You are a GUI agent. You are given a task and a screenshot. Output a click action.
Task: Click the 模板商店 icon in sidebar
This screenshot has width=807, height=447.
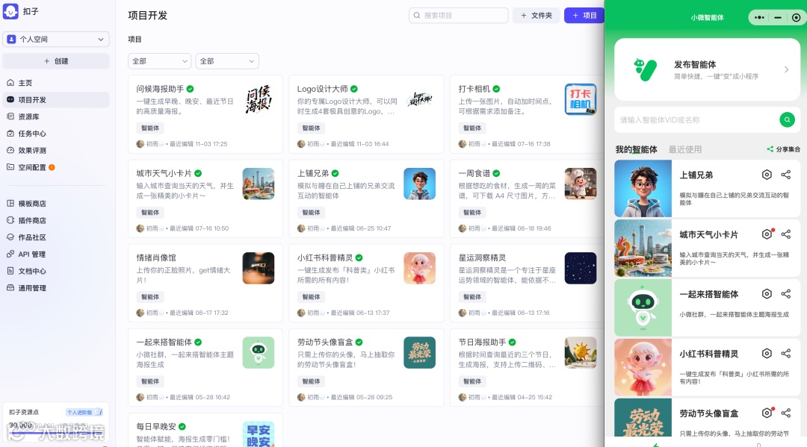point(10,204)
